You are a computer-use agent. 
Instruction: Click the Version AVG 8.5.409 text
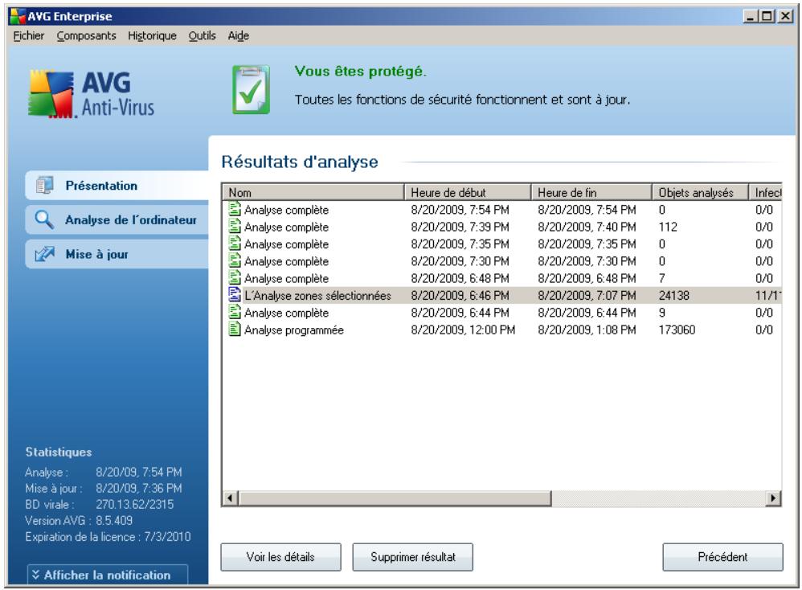point(79,520)
